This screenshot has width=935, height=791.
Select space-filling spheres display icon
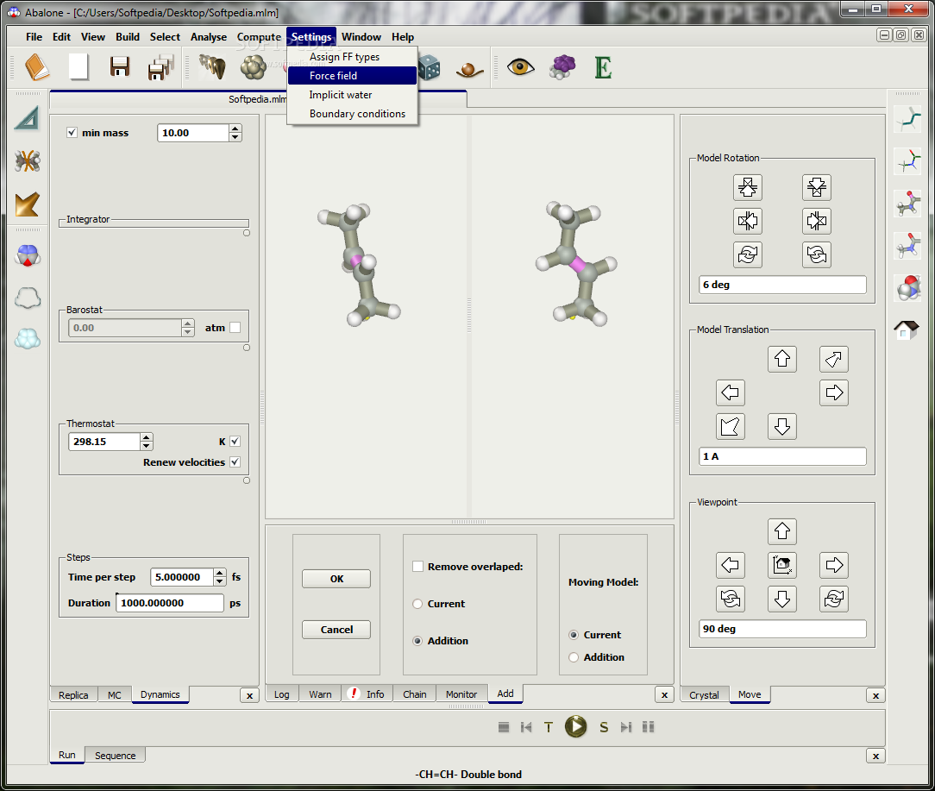point(907,287)
